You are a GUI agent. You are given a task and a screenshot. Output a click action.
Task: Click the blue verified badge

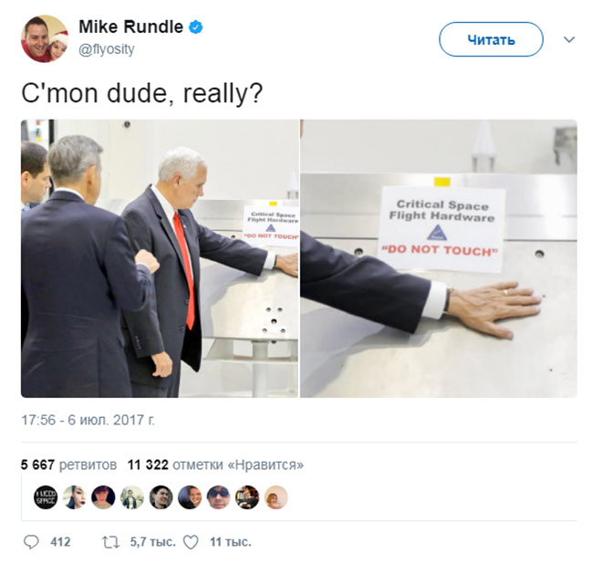pyautogui.click(x=196, y=27)
